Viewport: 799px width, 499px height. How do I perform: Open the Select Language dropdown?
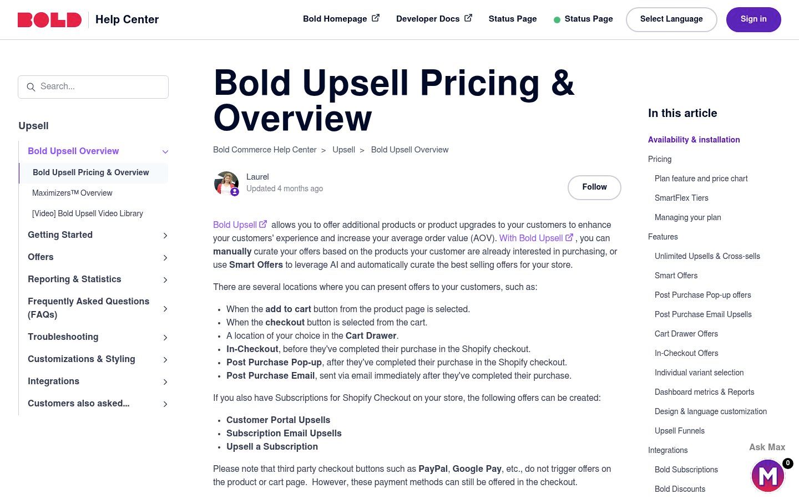[671, 19]
